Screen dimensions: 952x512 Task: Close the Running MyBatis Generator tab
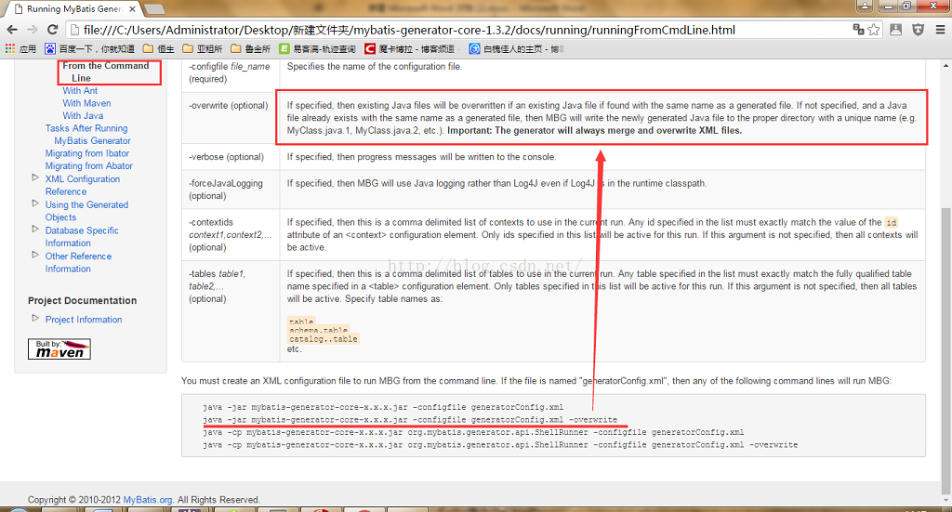(x=132, y=9)
